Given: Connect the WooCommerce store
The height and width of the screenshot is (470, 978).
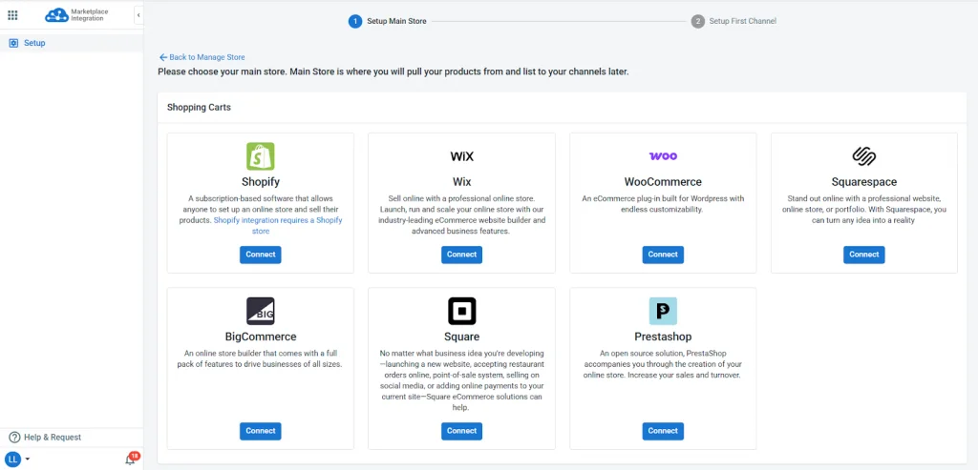Looking at the screenshot, I should pyautogui.click(x=663, y=255).
